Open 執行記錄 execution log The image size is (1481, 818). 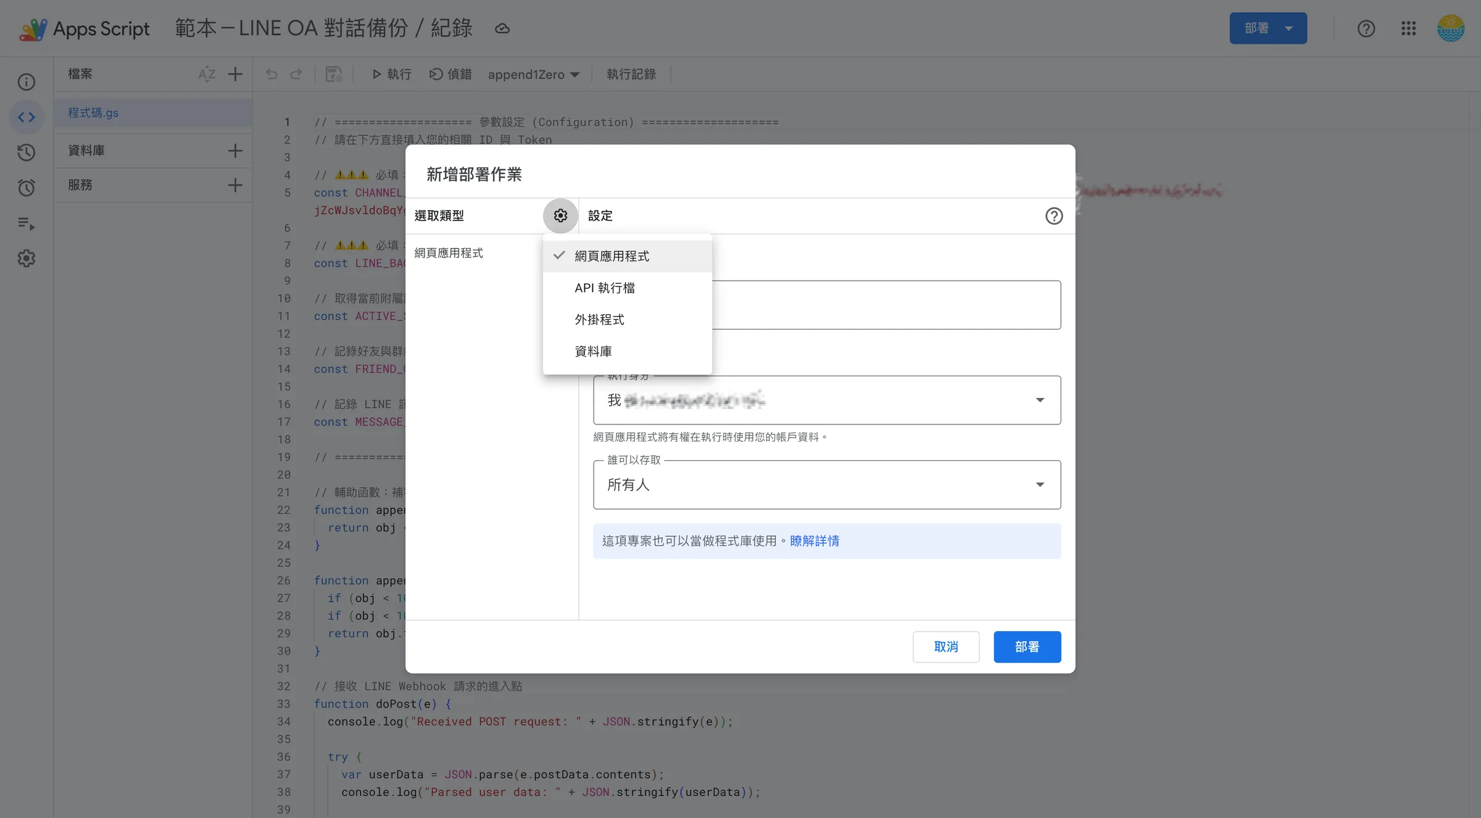click(631, 75)
